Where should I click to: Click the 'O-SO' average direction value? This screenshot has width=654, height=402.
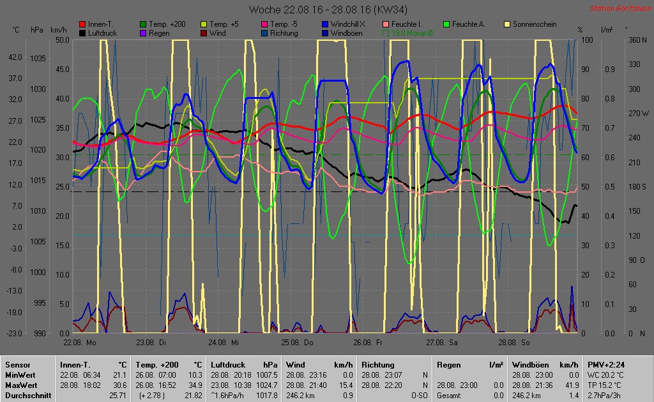pyautogui.click(x=419, y=396)
